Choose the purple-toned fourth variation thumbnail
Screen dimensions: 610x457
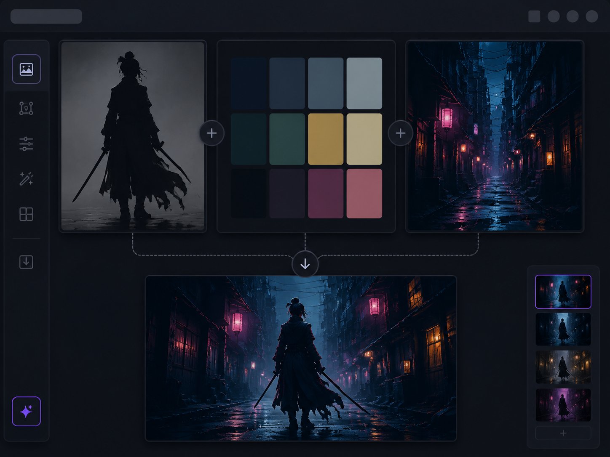563,405
